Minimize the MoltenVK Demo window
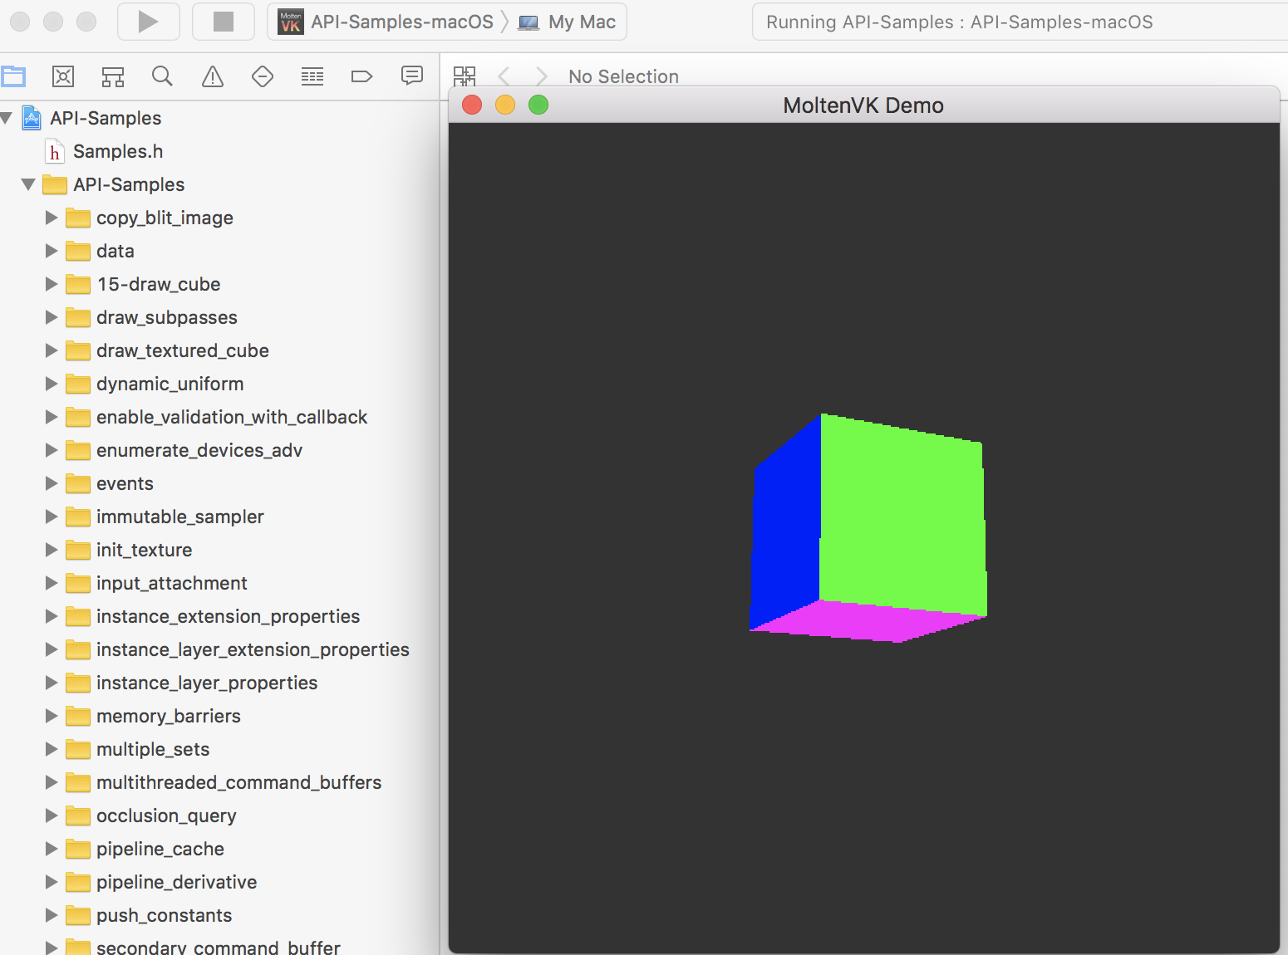 pyautogui.click(x=505, y=105)
